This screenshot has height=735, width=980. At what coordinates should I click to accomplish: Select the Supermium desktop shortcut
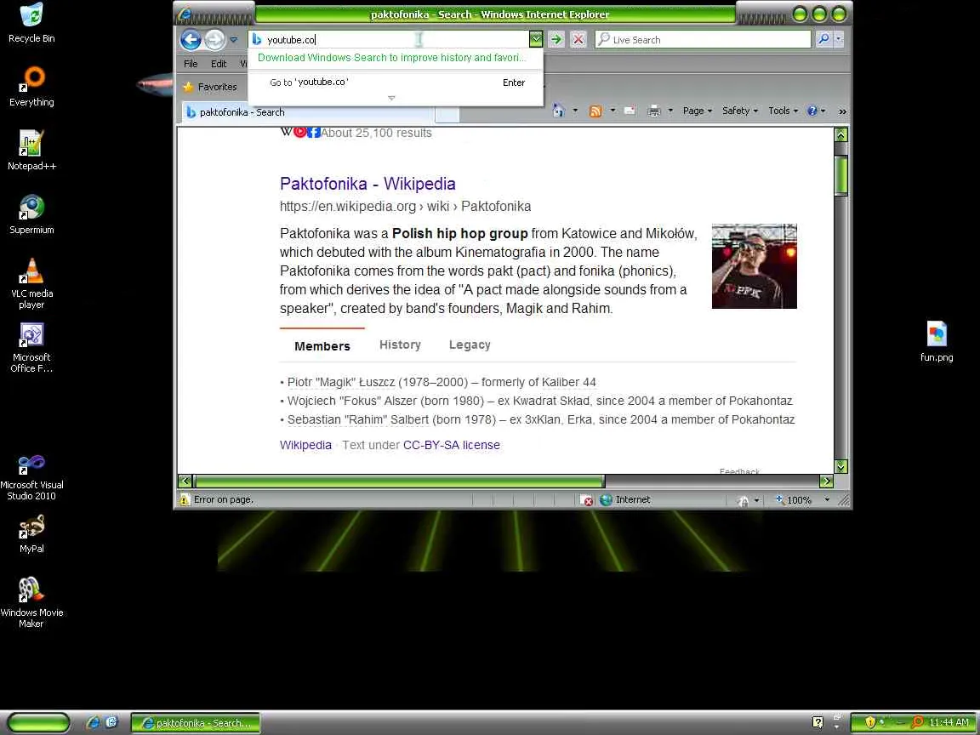(31, 214)
